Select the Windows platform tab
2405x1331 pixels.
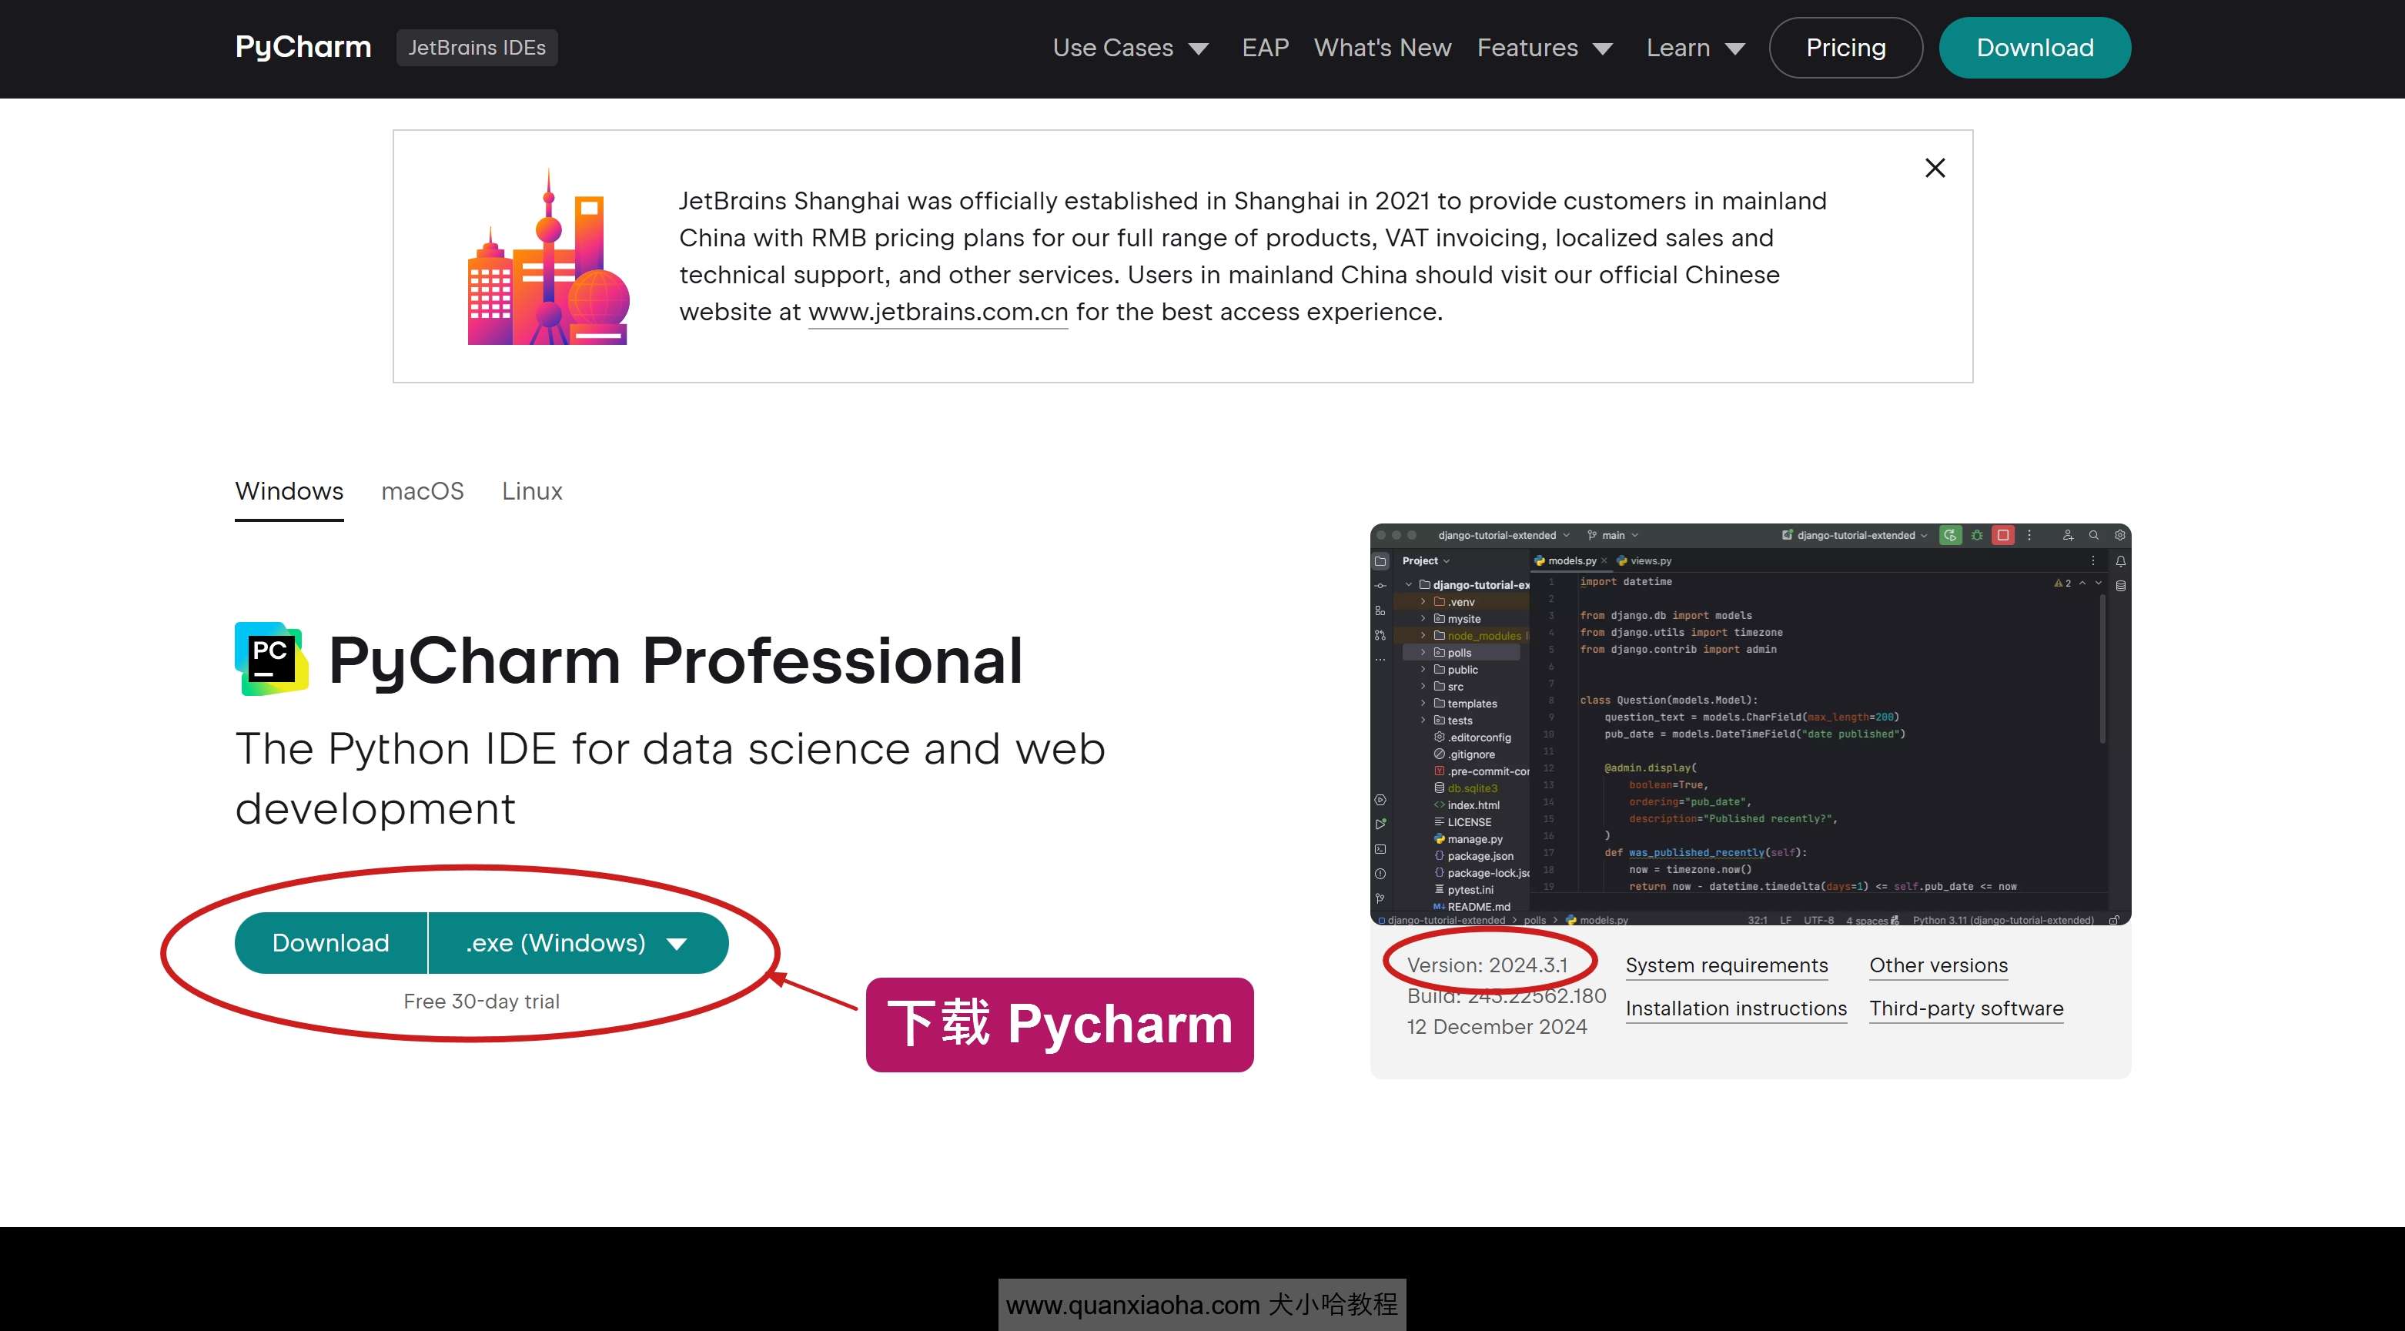click(x=289, y=490)
